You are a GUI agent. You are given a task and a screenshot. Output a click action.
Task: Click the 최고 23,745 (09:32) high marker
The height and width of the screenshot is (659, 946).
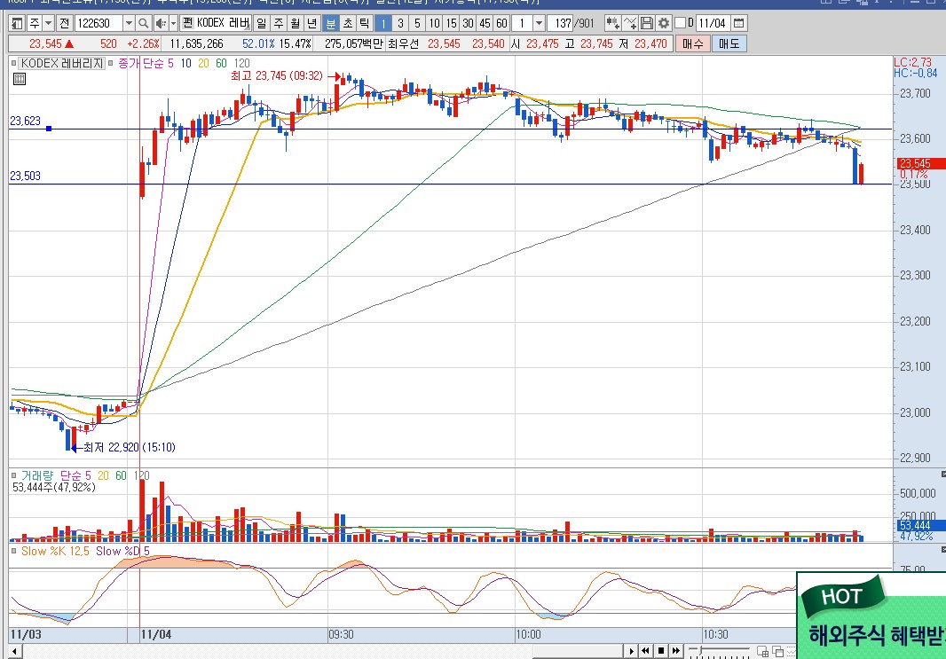coord(277,76)
